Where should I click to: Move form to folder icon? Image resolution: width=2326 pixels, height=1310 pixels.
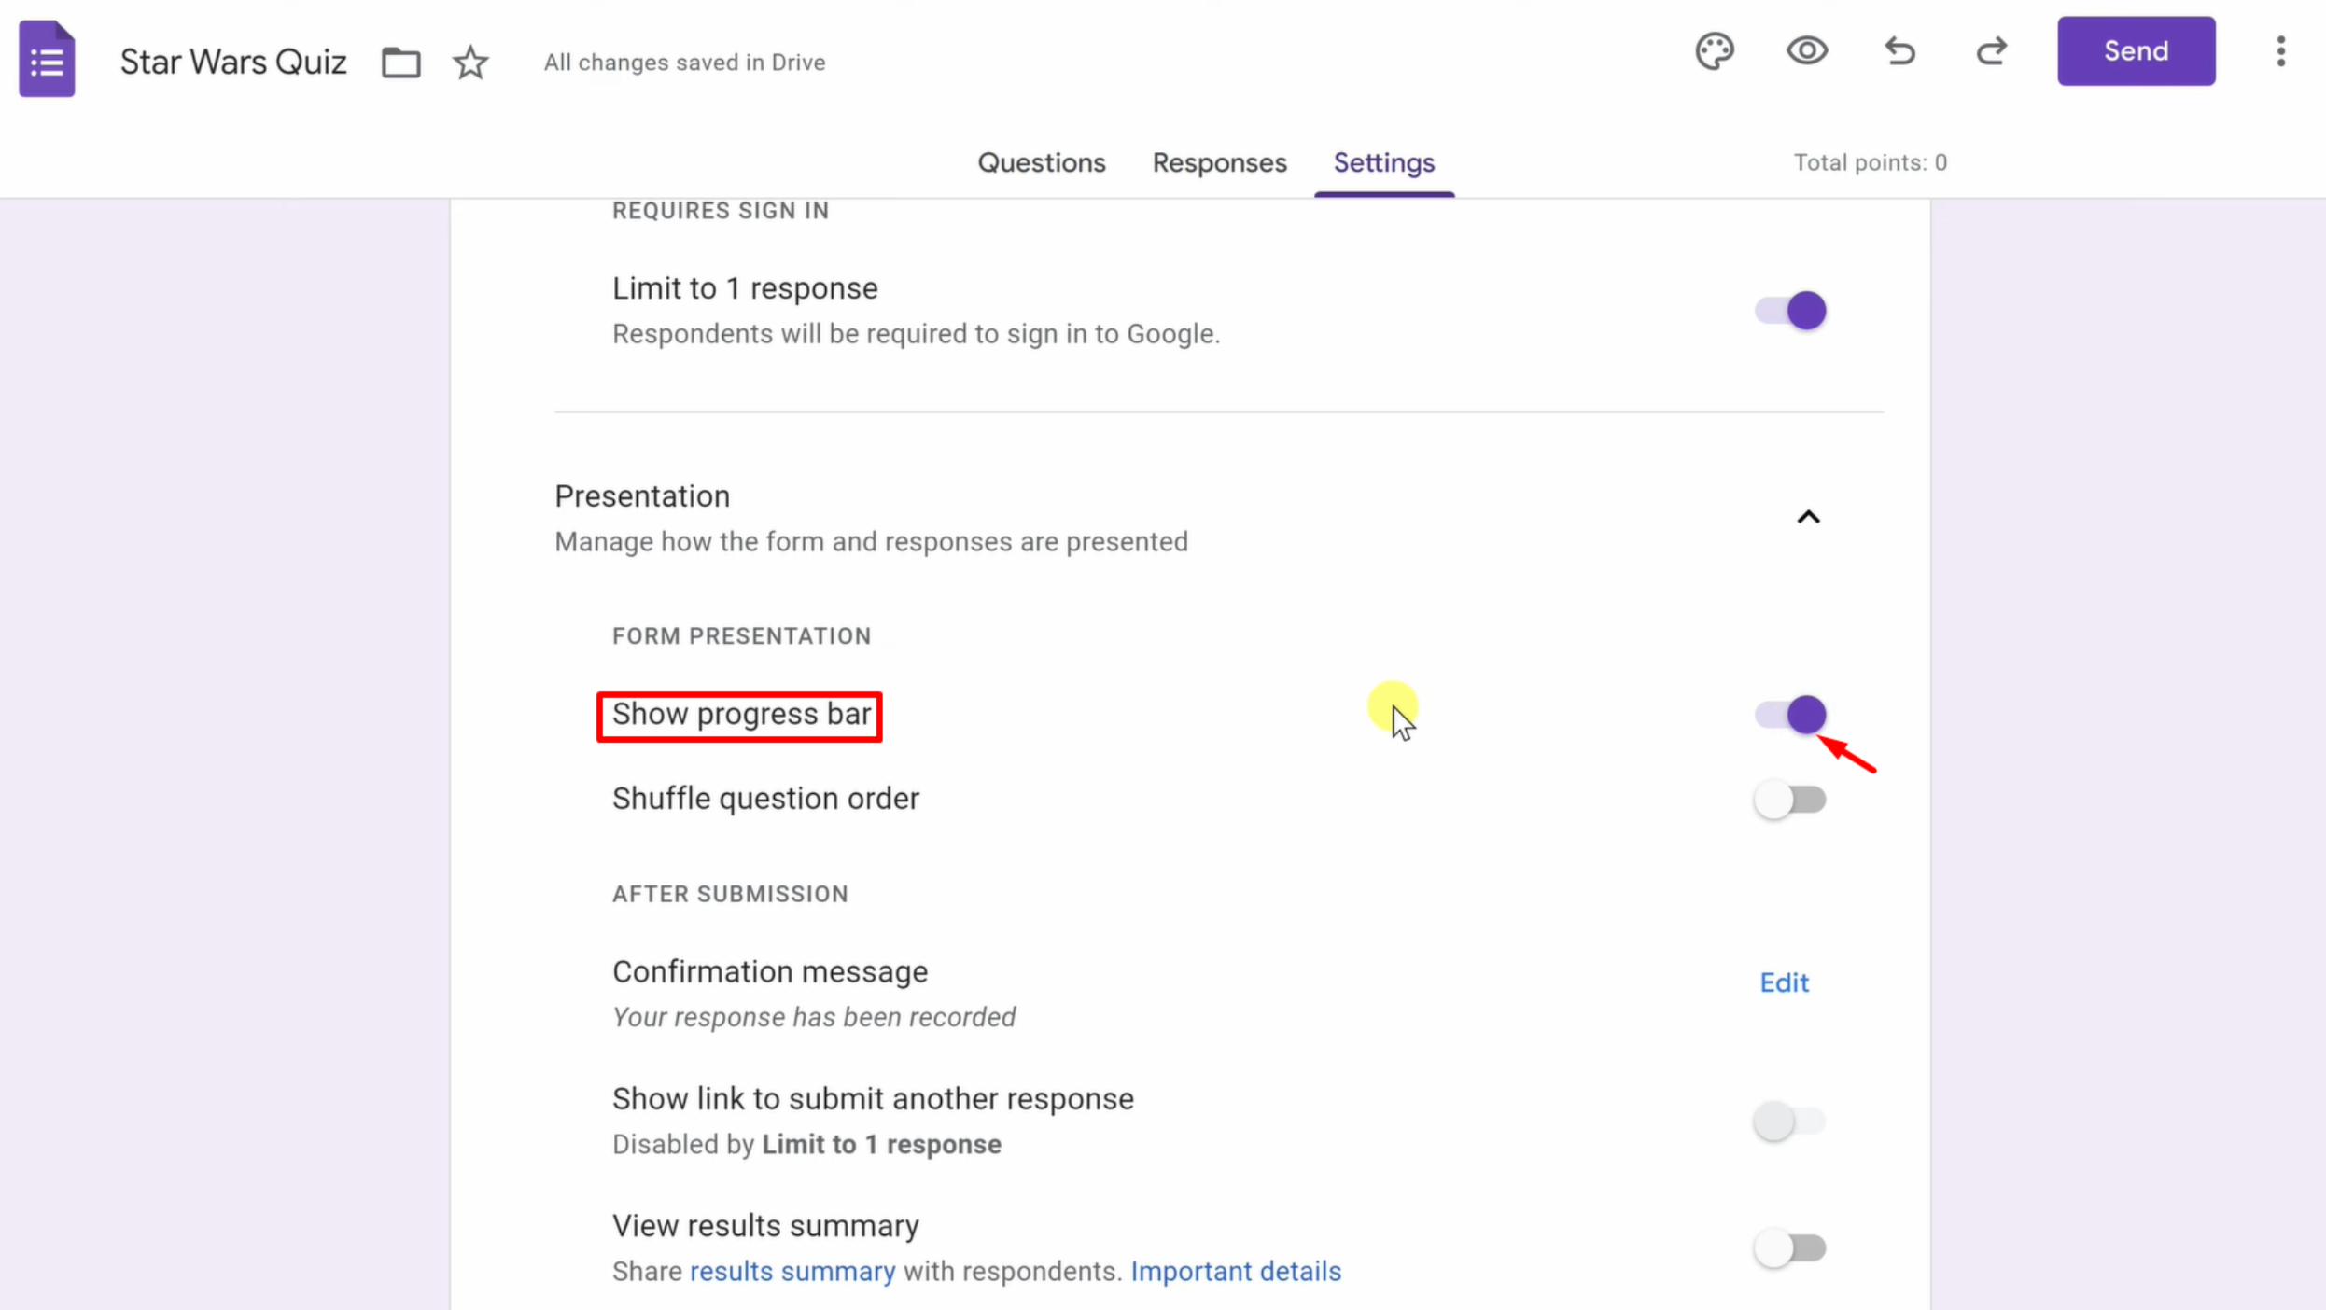pos(401,63)
